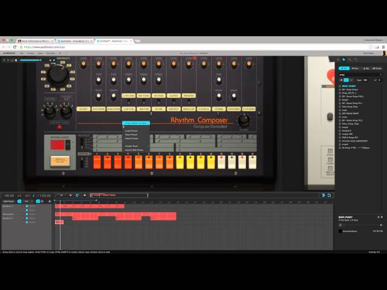This screenshot has height=290, width=387.
Task: Click the Cow Bell instrument label
Action: click(204, 109)
